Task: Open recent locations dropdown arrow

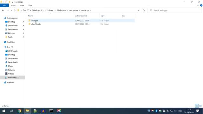Action: point(11,10)
